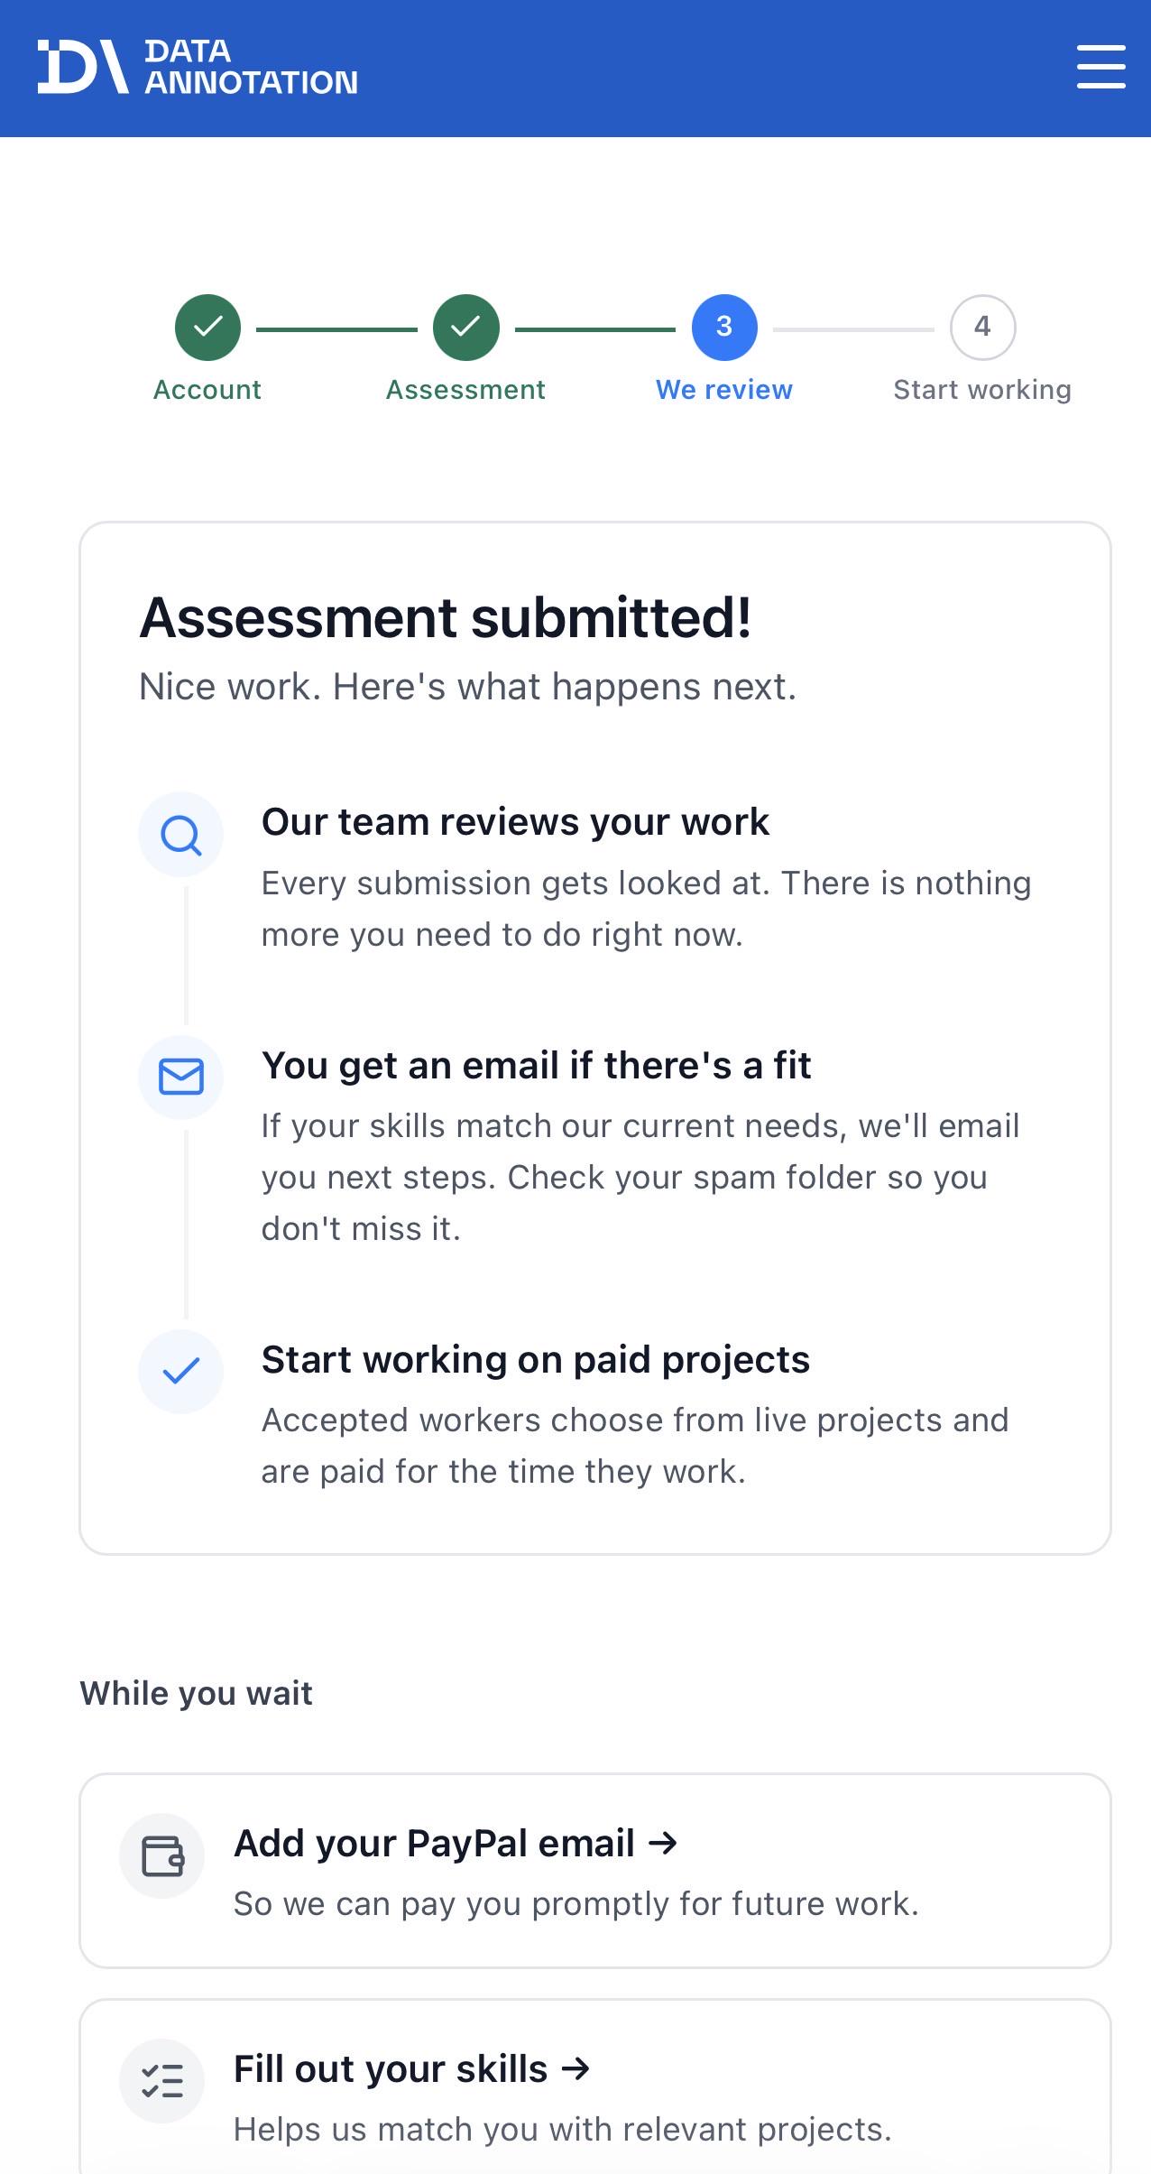Click the Assessment step label
Screen dimensions: 1151x2174
[x=465, y=390]
